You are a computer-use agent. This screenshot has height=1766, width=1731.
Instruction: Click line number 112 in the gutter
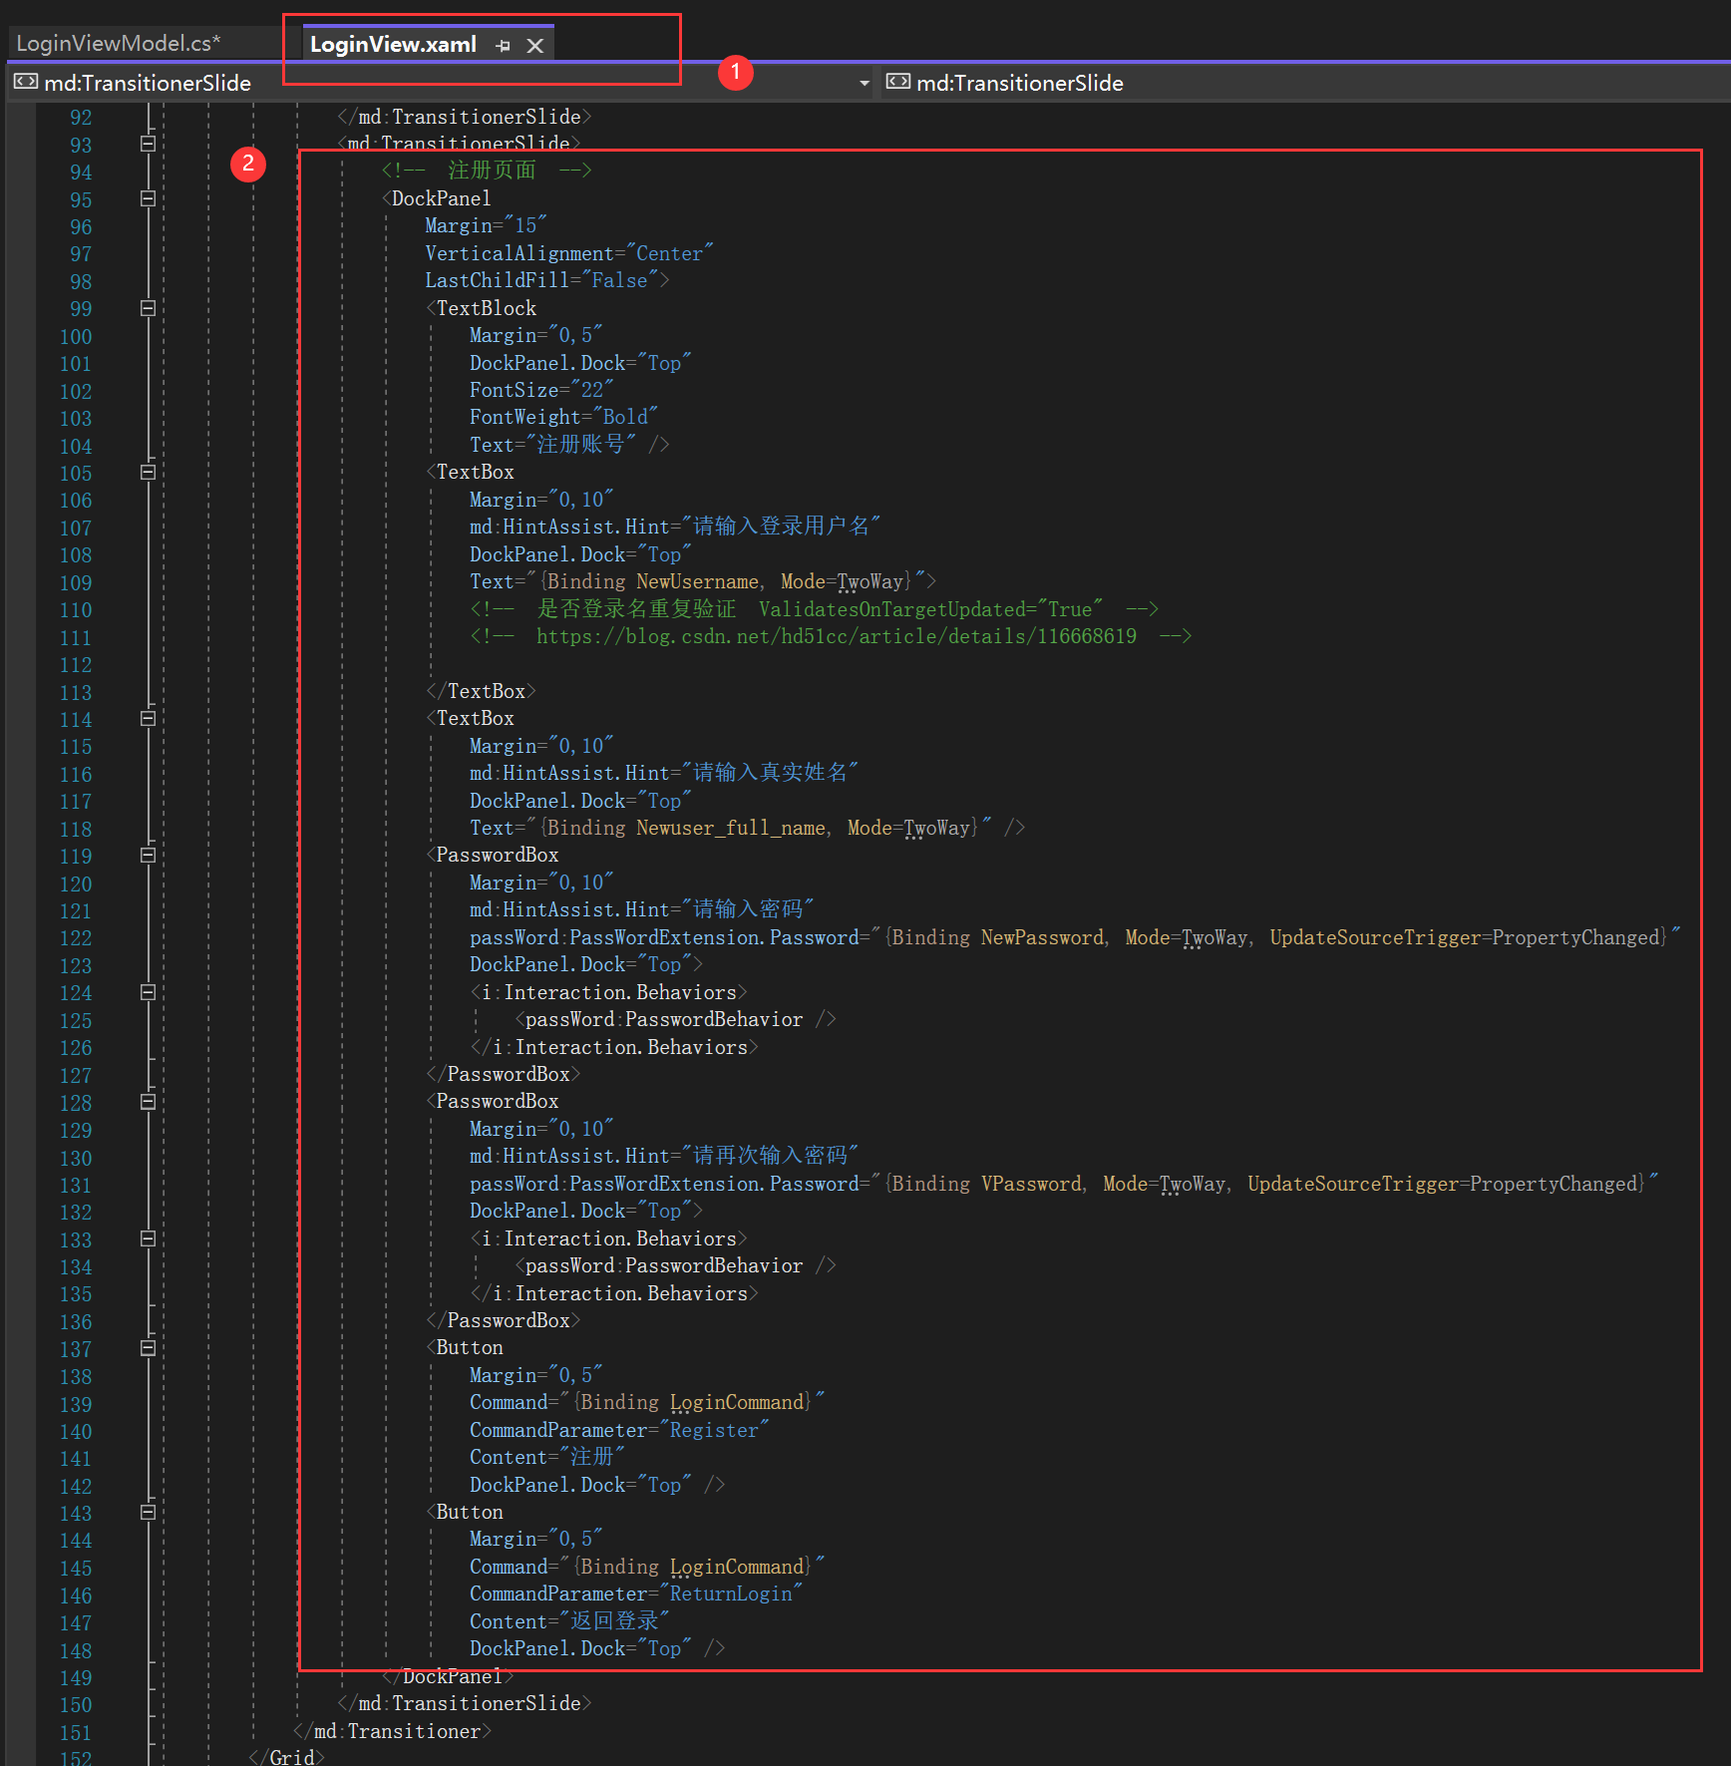76,665
